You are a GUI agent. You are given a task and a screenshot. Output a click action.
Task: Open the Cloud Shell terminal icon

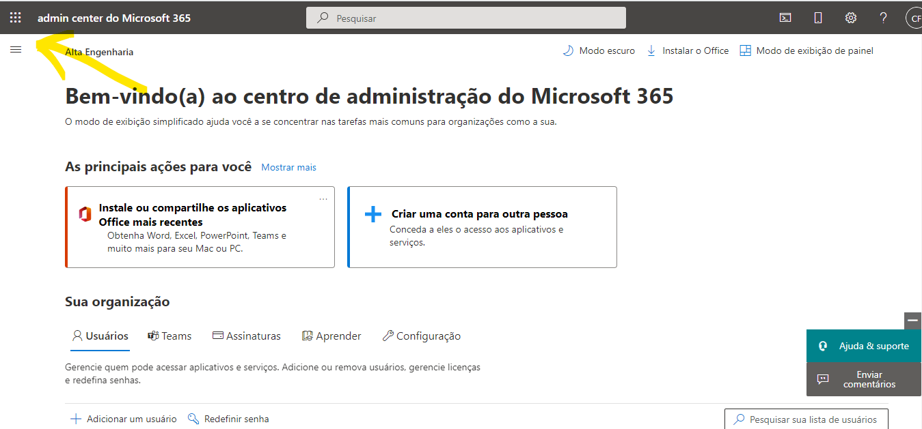785,18
